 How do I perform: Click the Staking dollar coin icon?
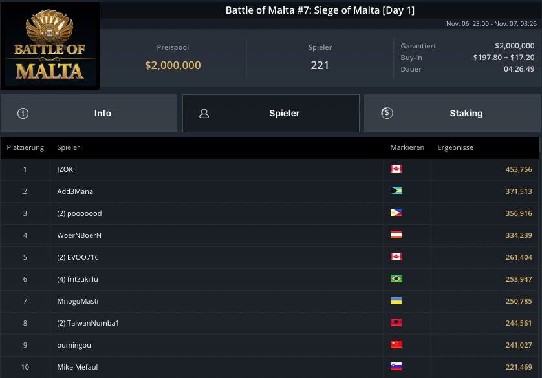387,113
